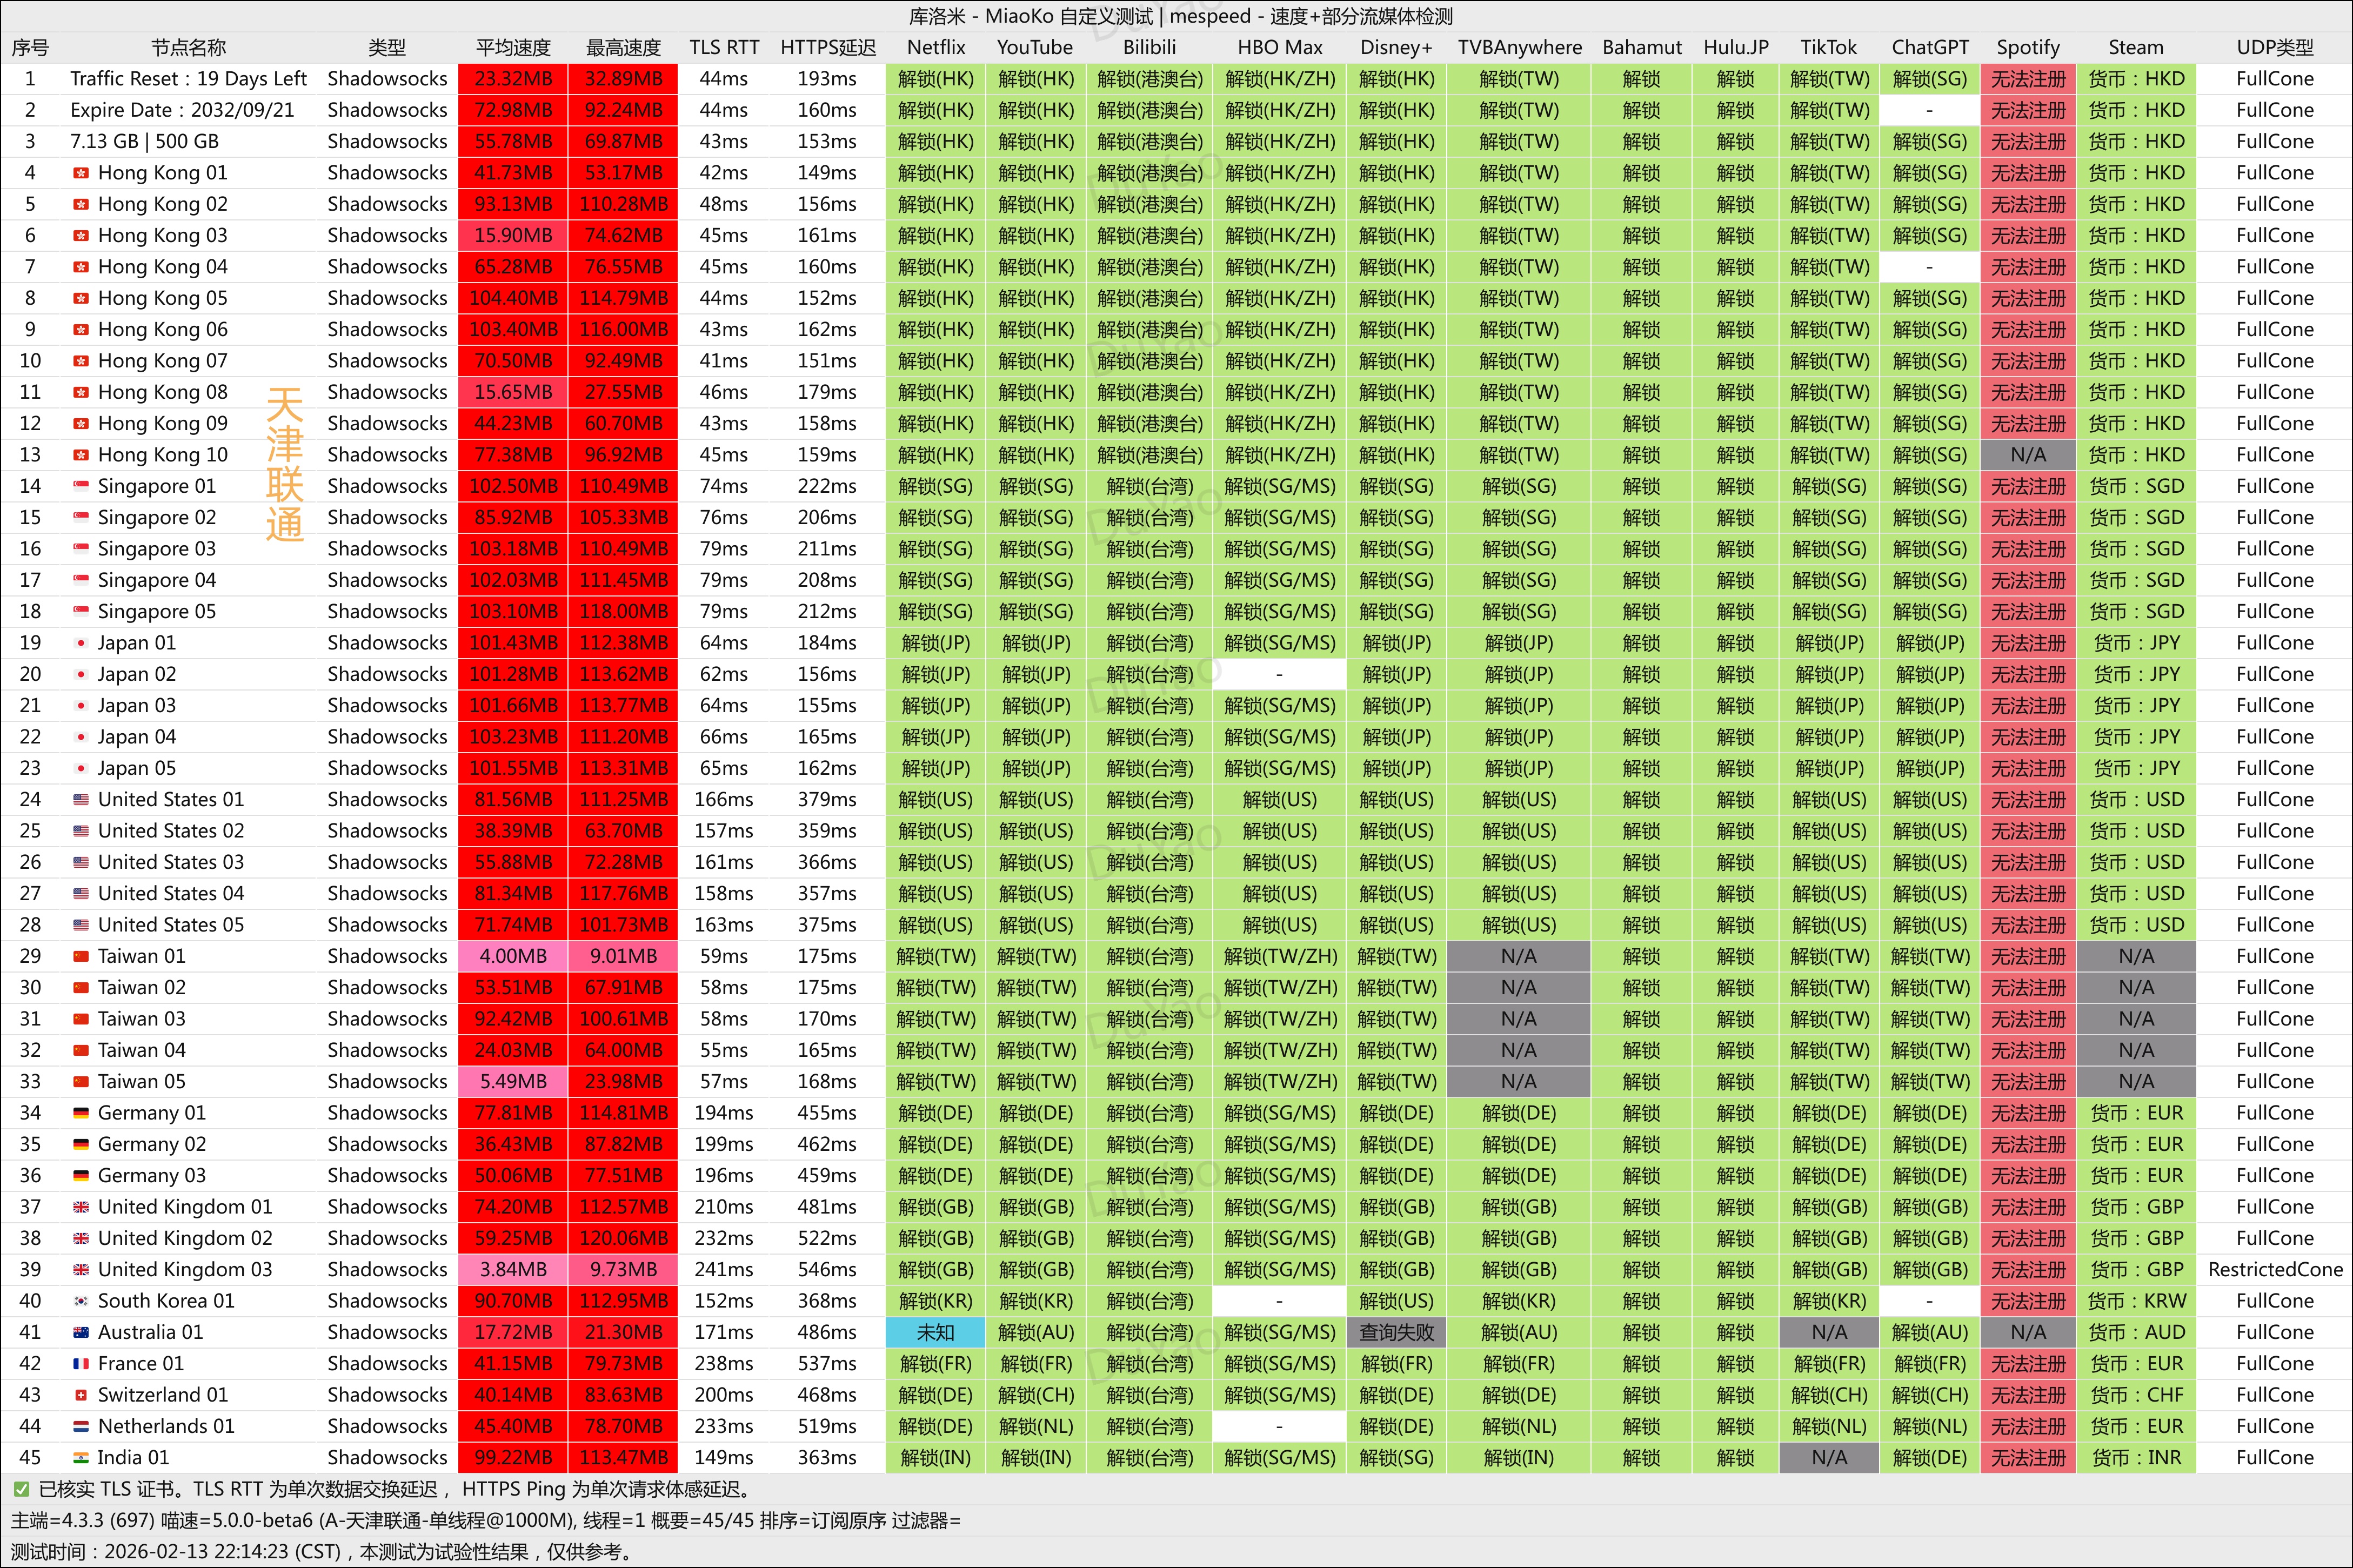Click the Japan 03 flag icon
2353x1568 pixels.
point(81,706)
